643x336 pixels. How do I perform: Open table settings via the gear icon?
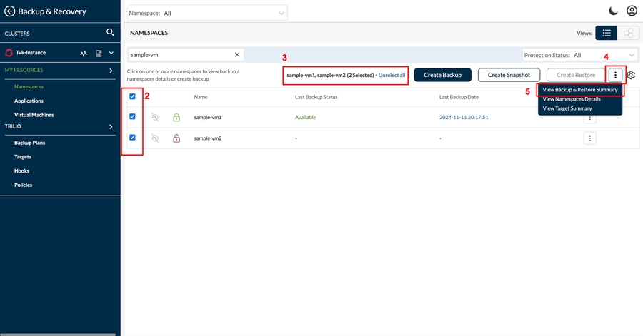pos(631,75)
